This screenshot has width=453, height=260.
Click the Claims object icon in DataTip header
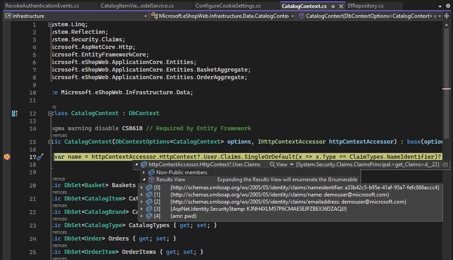click(143, 164)
